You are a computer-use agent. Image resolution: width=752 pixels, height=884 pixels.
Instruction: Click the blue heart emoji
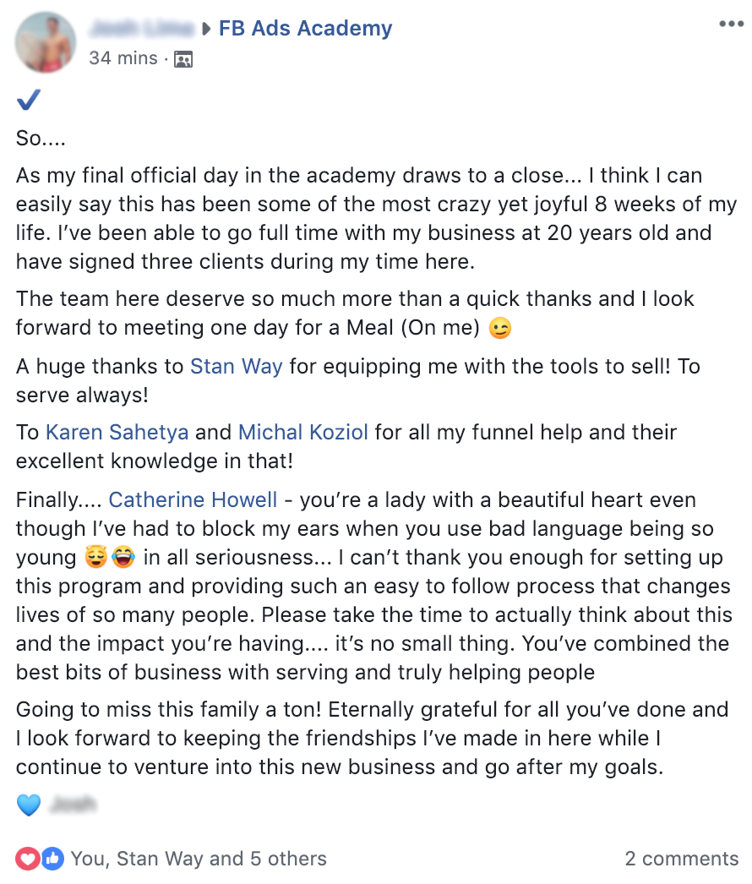point(29,805)
